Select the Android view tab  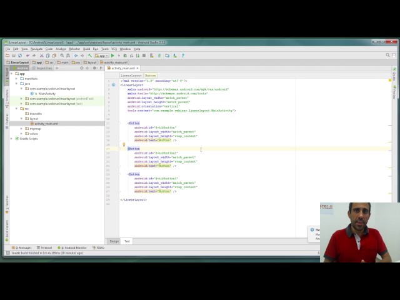21,68
